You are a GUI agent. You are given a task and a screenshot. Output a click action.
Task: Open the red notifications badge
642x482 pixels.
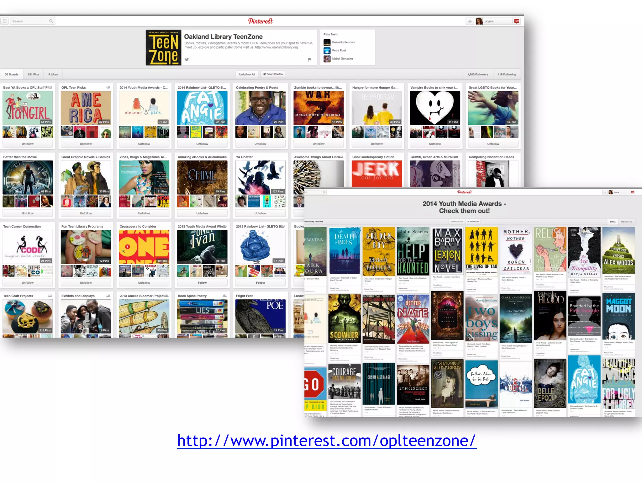517,21
